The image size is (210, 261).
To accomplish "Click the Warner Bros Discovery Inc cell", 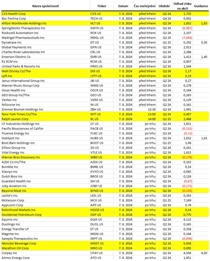I will click(45, 157).
